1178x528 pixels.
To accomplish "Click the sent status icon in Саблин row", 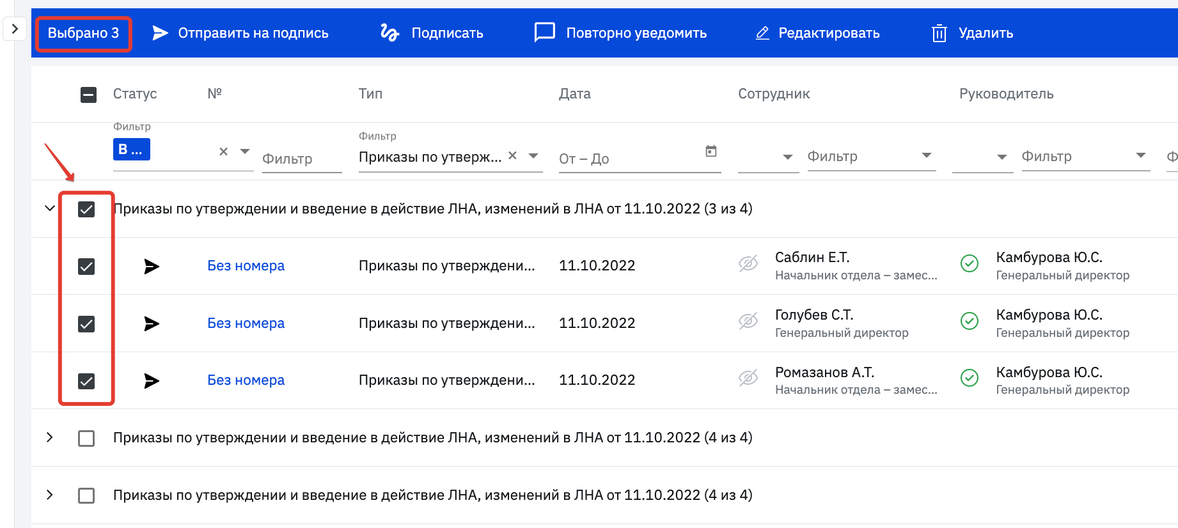I will 152,267.
